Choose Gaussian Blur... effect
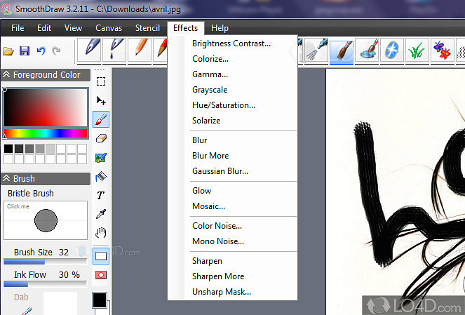This screenshot has height=315, width=465. click(233, 171)
